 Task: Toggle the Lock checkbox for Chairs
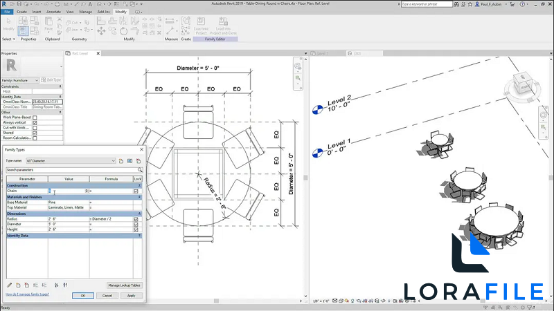[x=136, y=191]
